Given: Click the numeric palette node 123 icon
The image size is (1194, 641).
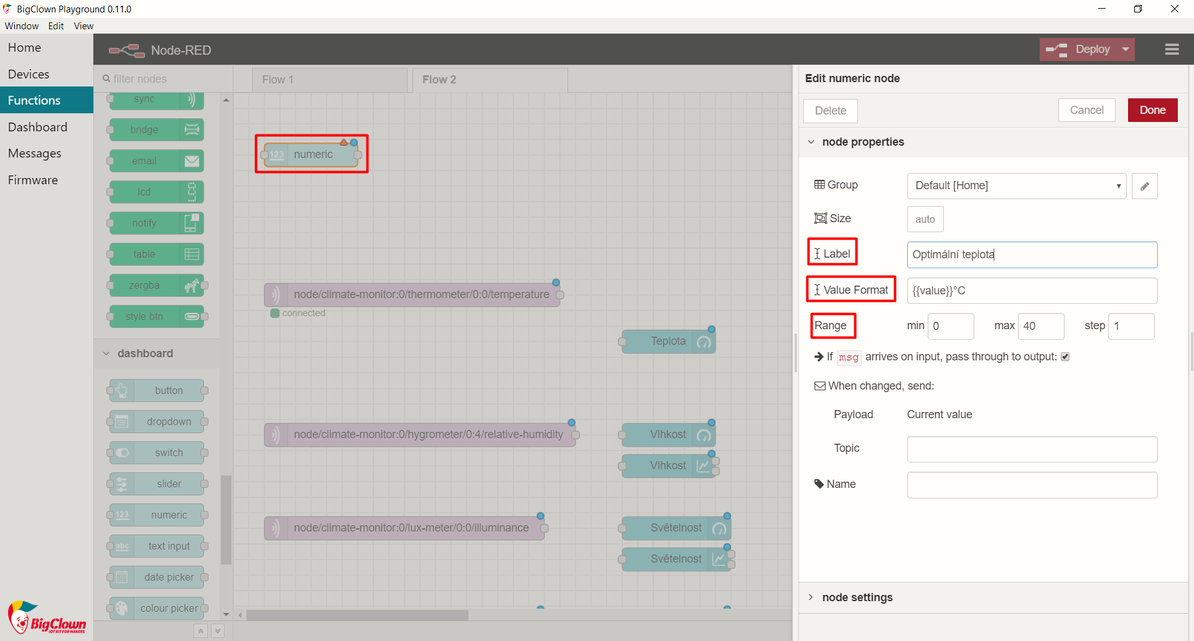Looking at the screenshot, I should coord(122,515).
